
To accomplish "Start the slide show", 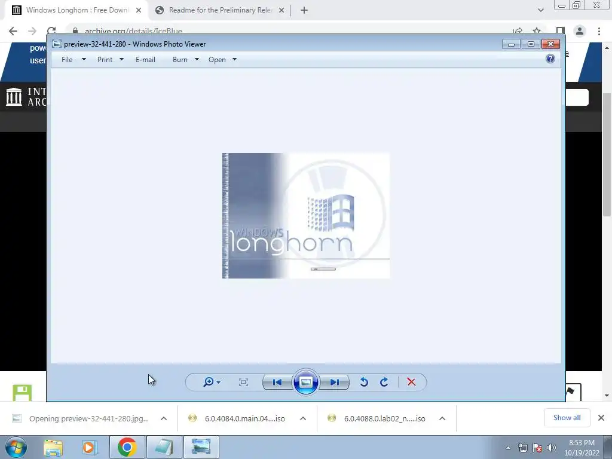I will tap(305, 382).
